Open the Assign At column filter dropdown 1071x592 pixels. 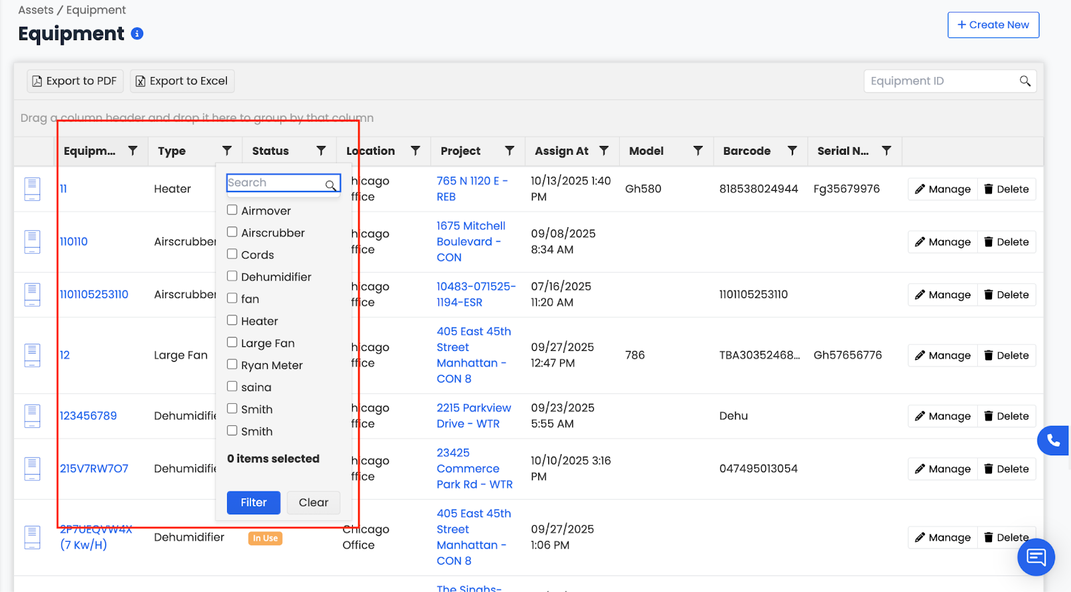tap(604, 151)
